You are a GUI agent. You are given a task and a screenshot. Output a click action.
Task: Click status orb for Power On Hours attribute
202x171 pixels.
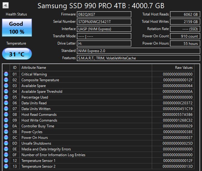[x=6, y=137]
